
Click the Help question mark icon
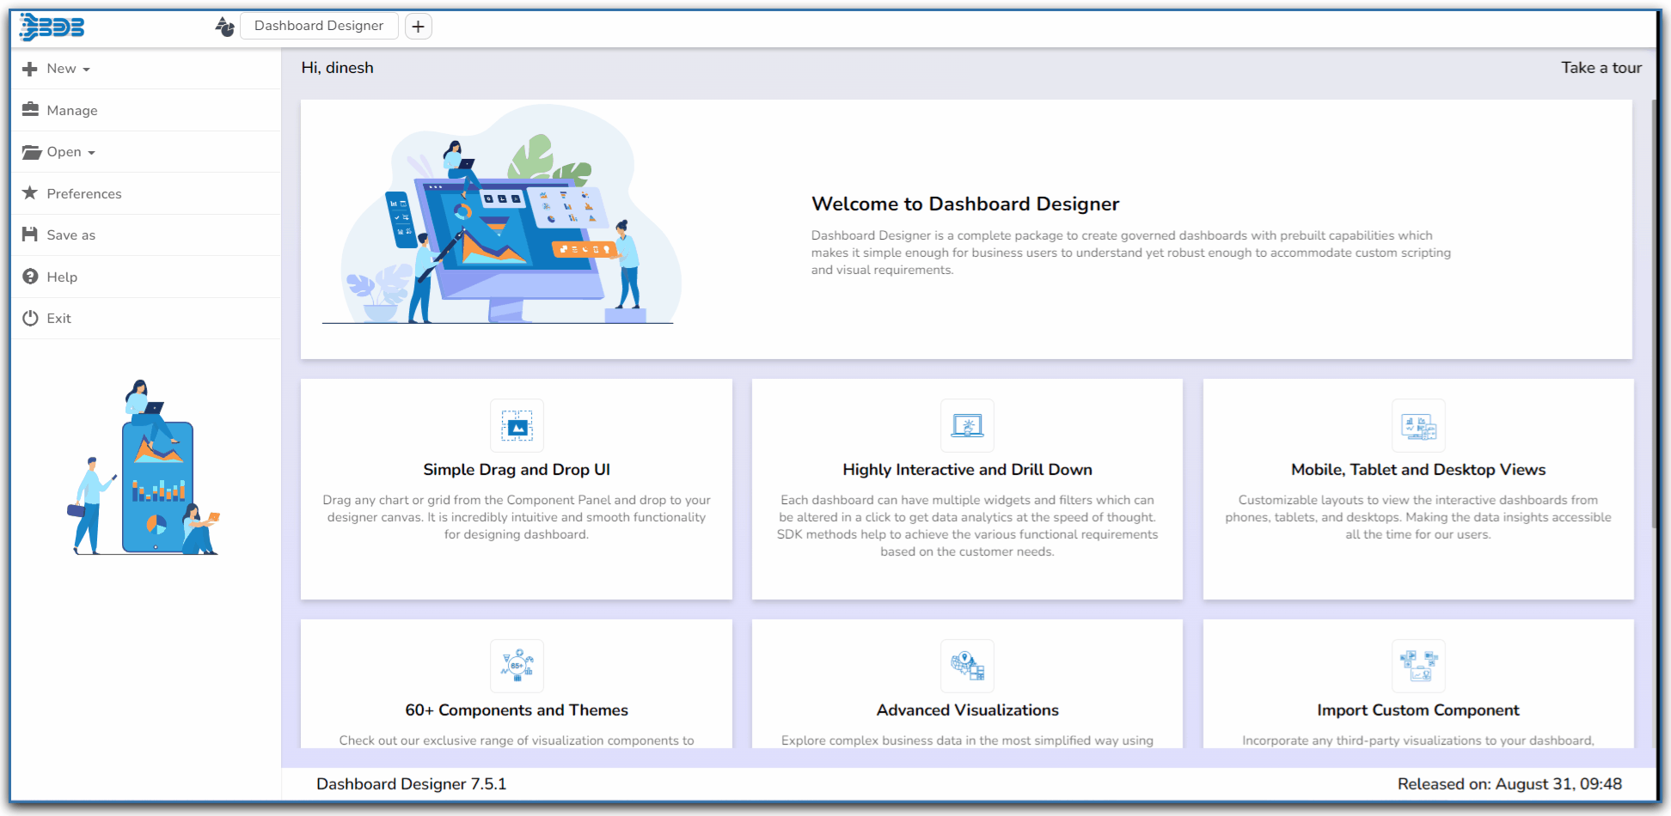(x=30, y=277)
